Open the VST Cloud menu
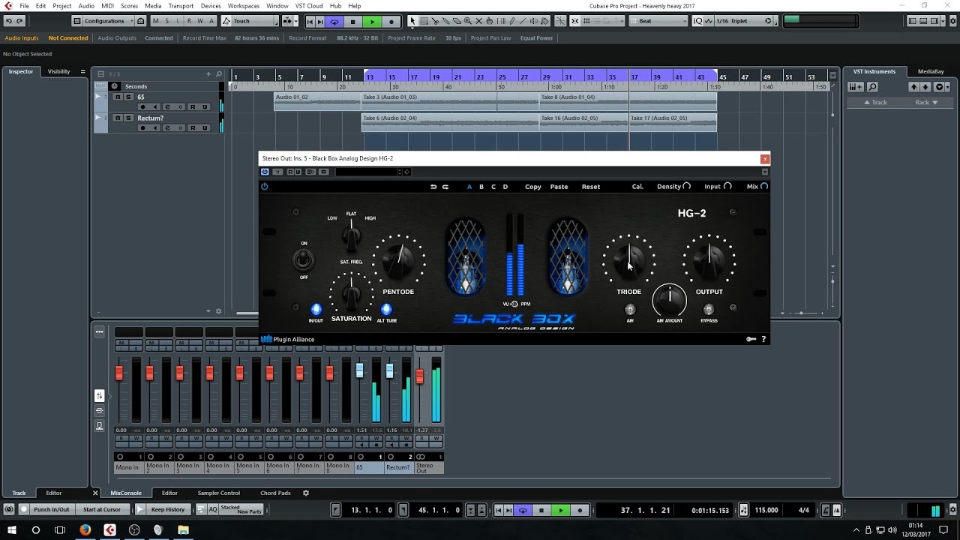Viewport: 960px width, 540px height. (x=309, y=6)
